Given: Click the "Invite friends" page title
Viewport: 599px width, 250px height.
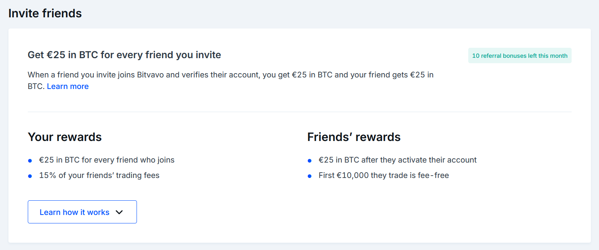Looking at the screenshot, I should click(x=45, y=13).
